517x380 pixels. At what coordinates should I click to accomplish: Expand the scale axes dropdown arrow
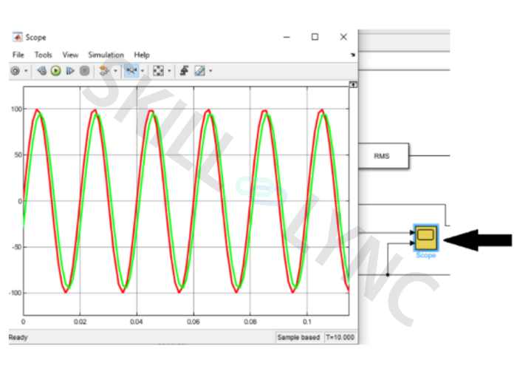point(169,71)
